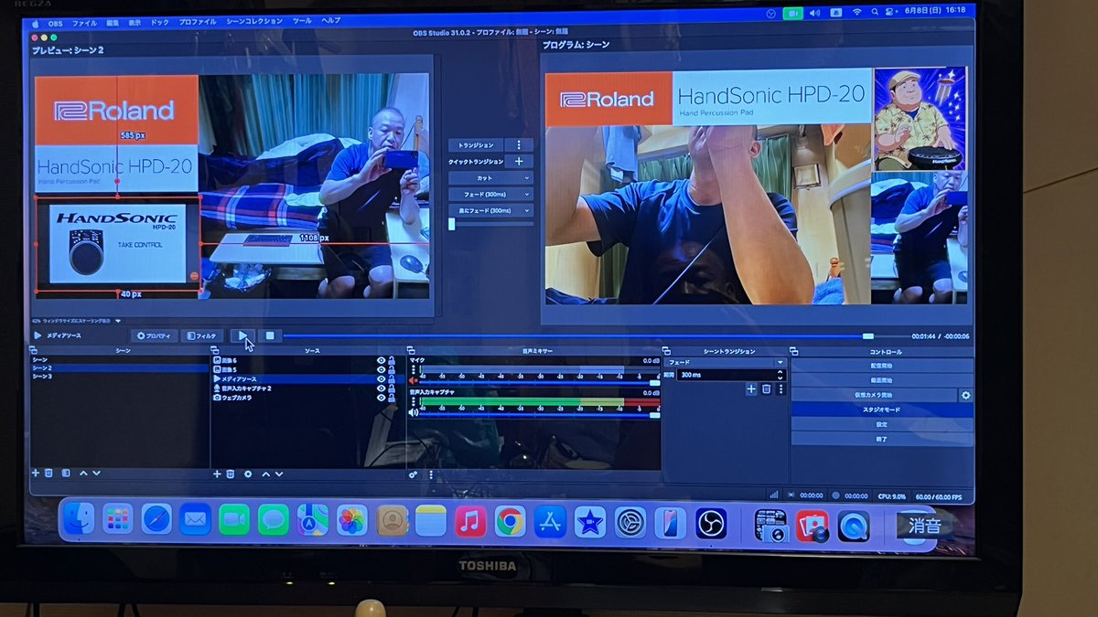
Task: Add a new scene with plus icon
Action: (36, 473)
